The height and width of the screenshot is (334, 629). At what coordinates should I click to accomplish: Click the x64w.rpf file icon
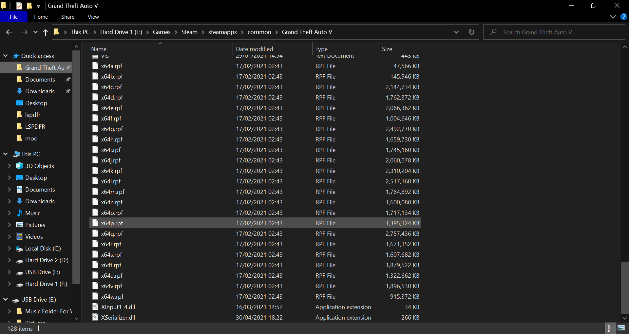tap(95, 296)
